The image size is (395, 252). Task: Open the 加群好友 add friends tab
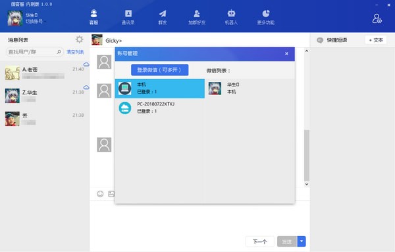pyautogui.click(x=197, y=17)
